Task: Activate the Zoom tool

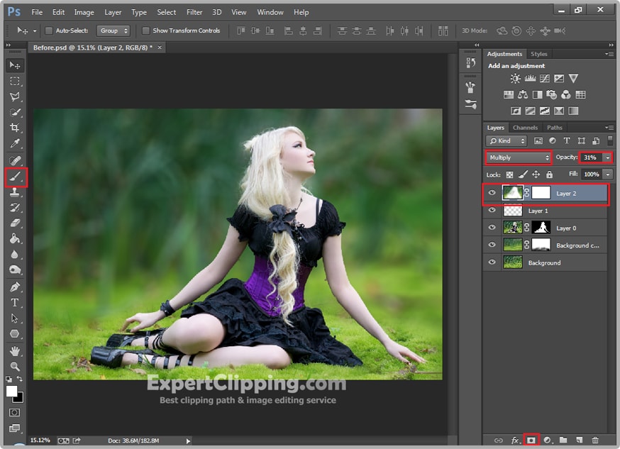Action: pyautogui.click(x=15, y=367)
